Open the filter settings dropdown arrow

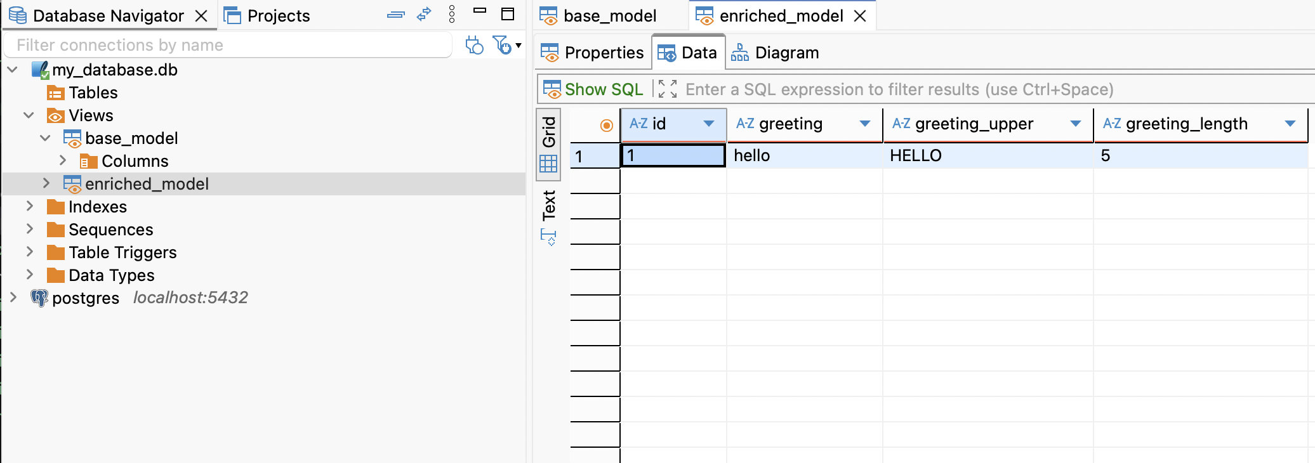coord(519,45)
